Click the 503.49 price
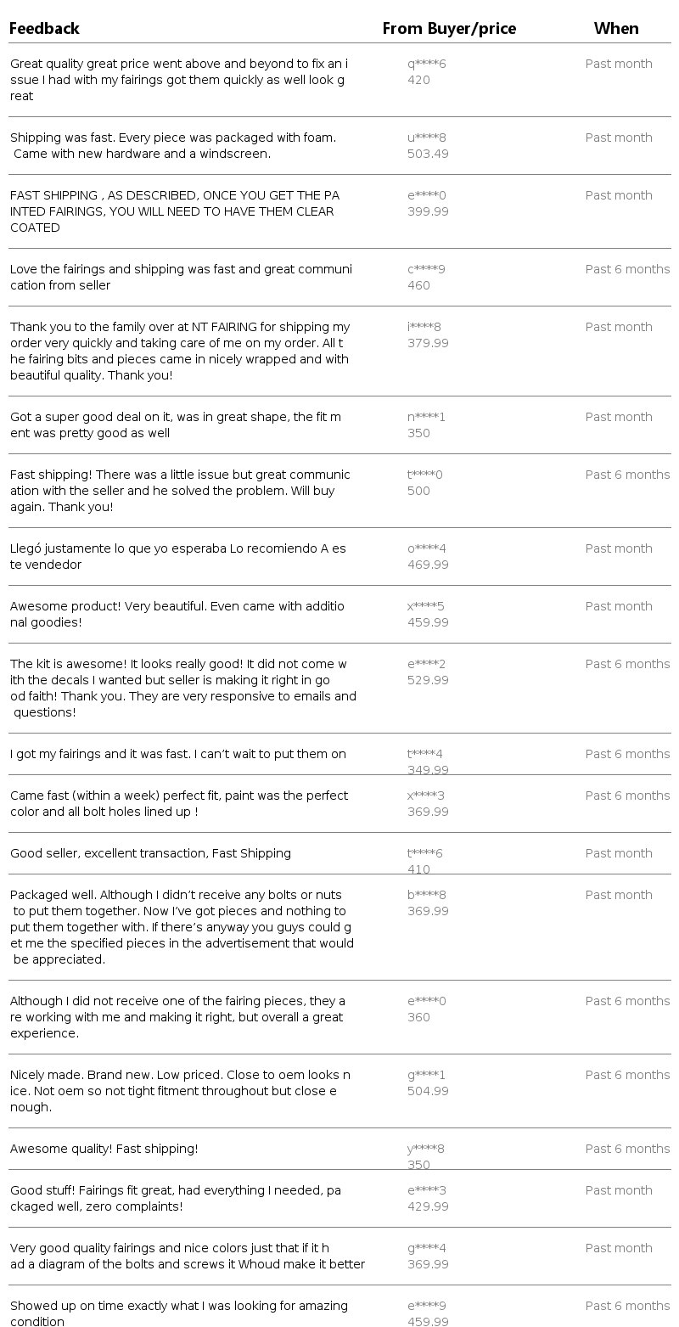Viewport: 679px width, 1327px height. [428, 155]
